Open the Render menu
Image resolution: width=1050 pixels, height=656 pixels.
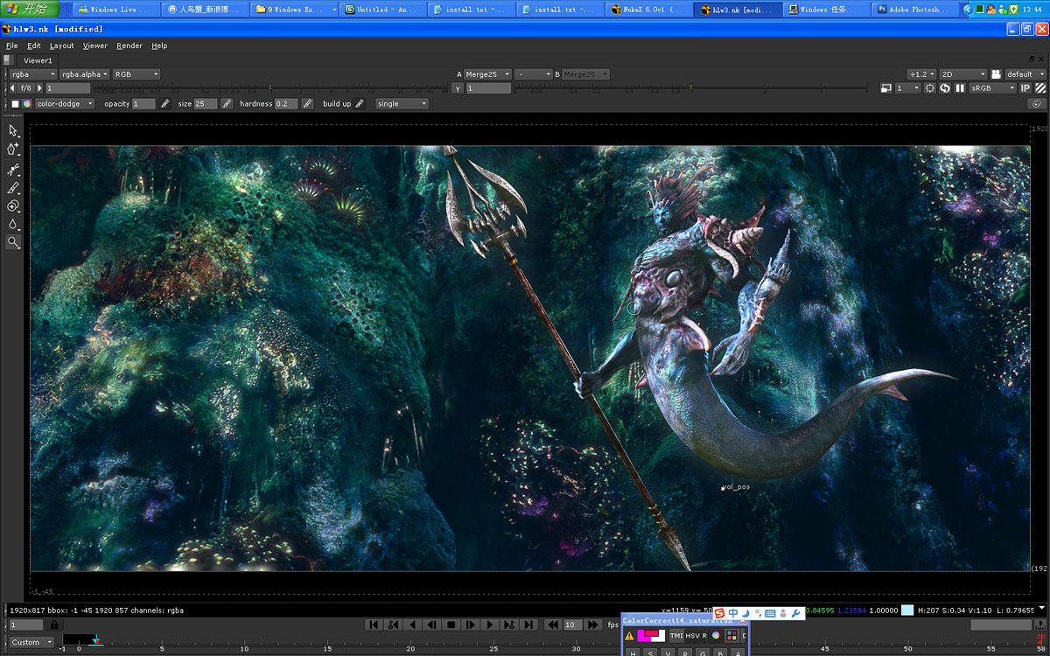(x=129, y=45)
